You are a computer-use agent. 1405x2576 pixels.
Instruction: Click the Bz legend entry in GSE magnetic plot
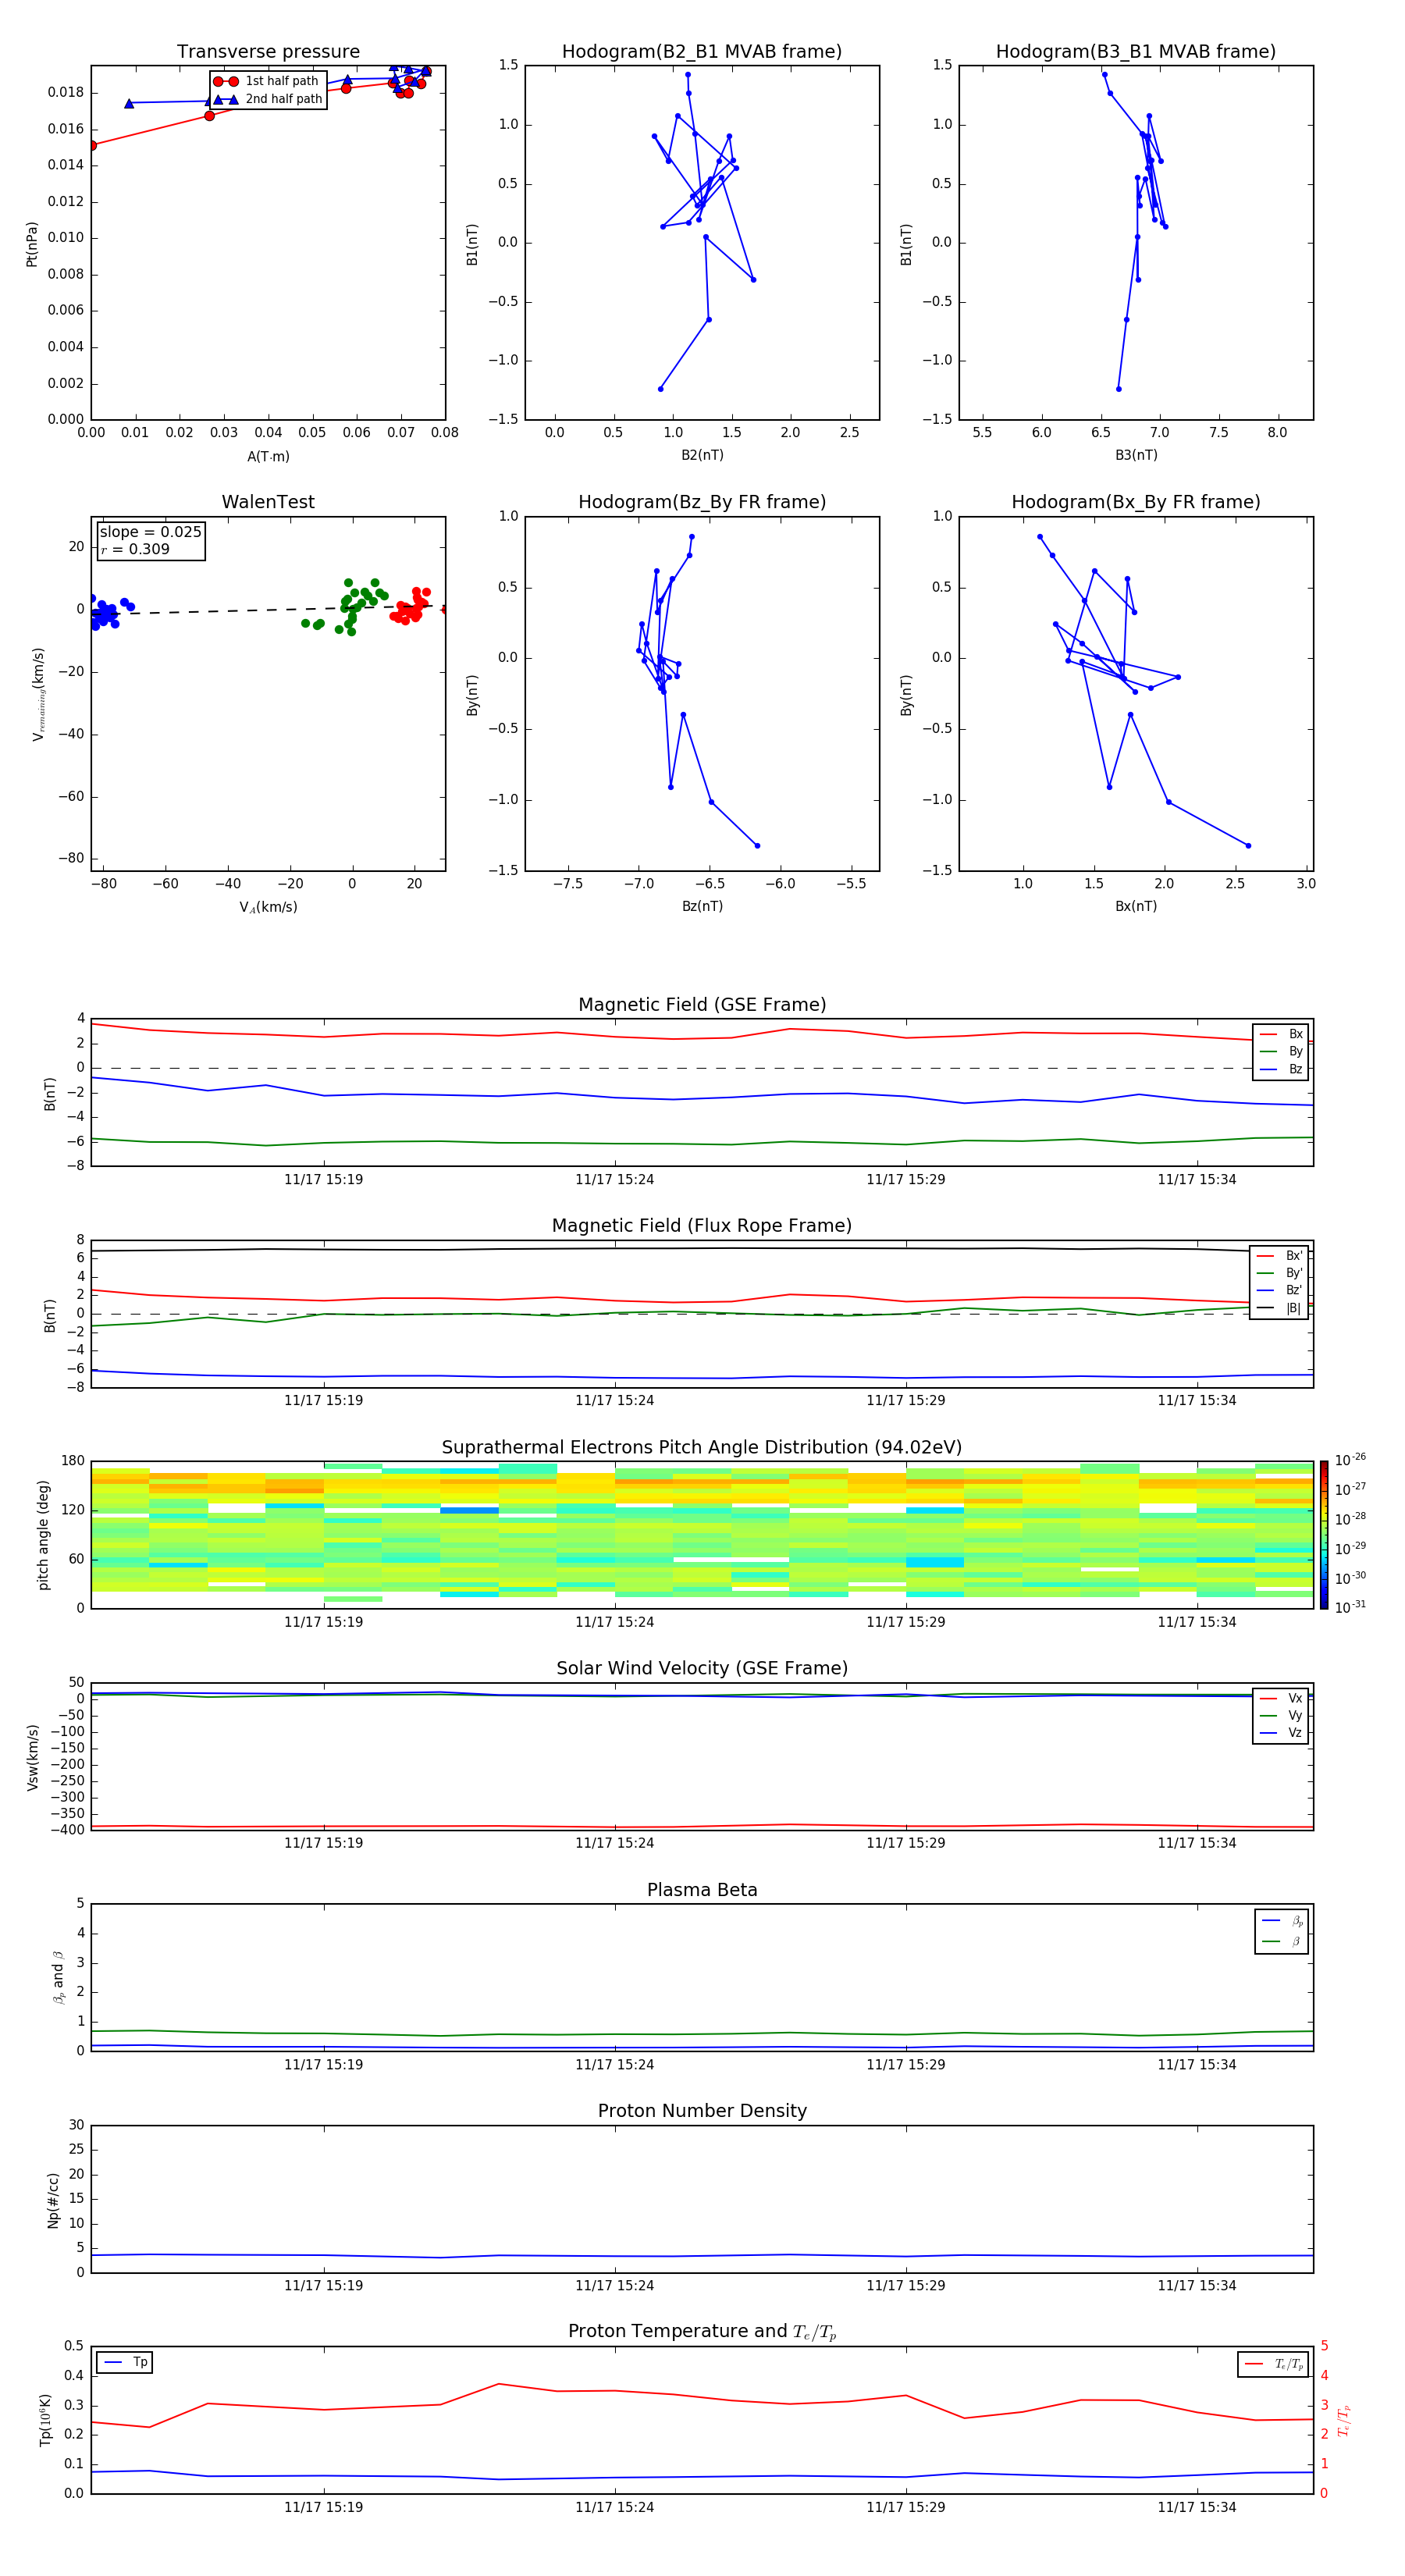click(x=1281, y=1069)
